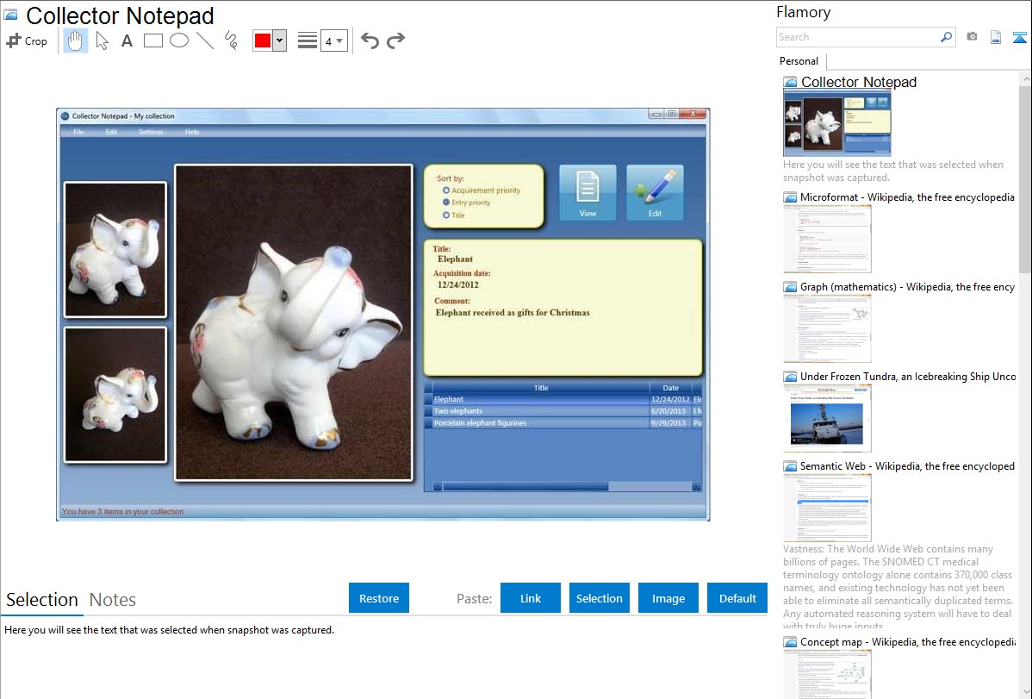Image resolution: width=1032 pixels, height=699 pixels.
Task: Open Settings menu in Collector Notepad
Action: pyautogui.click(x=151, y=132)
